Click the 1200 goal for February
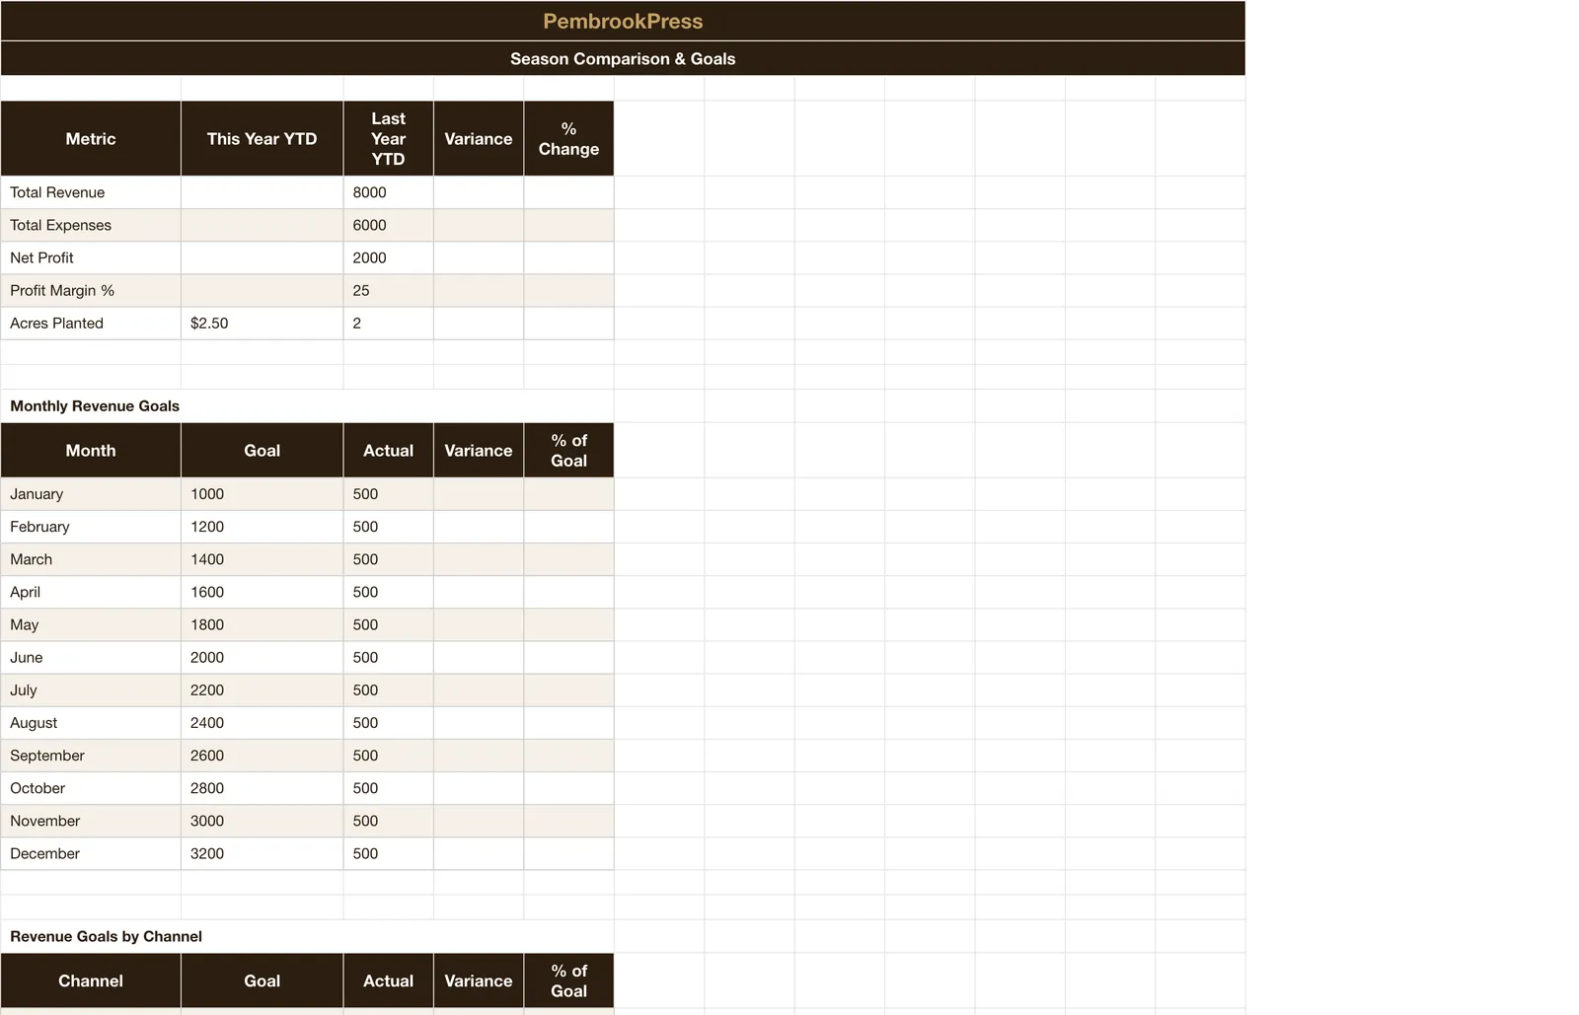The height and width of the screenshot is (1015, 1579). point(263,527)
